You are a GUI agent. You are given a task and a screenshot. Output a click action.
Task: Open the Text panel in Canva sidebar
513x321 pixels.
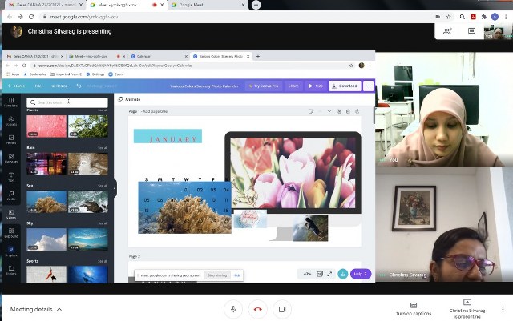[11, 177]
